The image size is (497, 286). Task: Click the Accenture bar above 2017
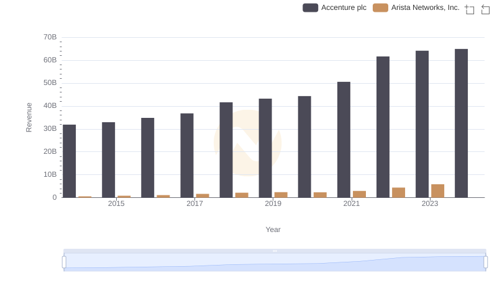tap(187, 156)
